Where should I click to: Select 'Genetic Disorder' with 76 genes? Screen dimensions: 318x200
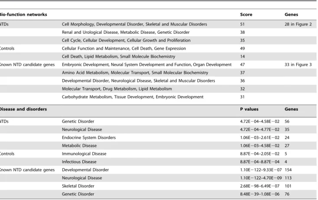pyautogui.click(x=78, y=194)
